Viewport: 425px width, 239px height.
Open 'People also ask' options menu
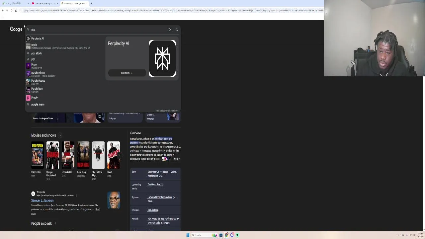coord(55,223)
